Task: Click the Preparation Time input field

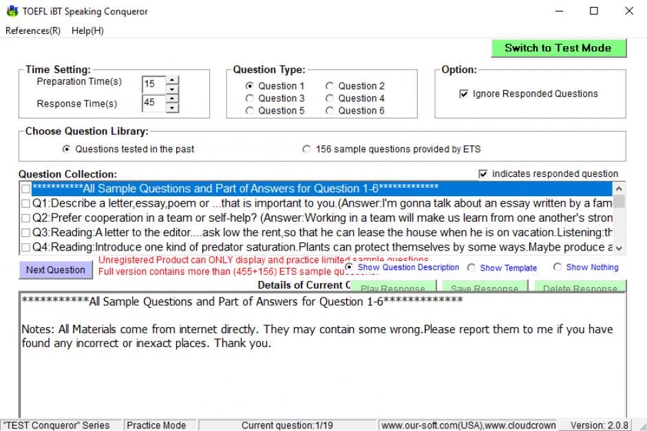Action: [x=154, y=84]
